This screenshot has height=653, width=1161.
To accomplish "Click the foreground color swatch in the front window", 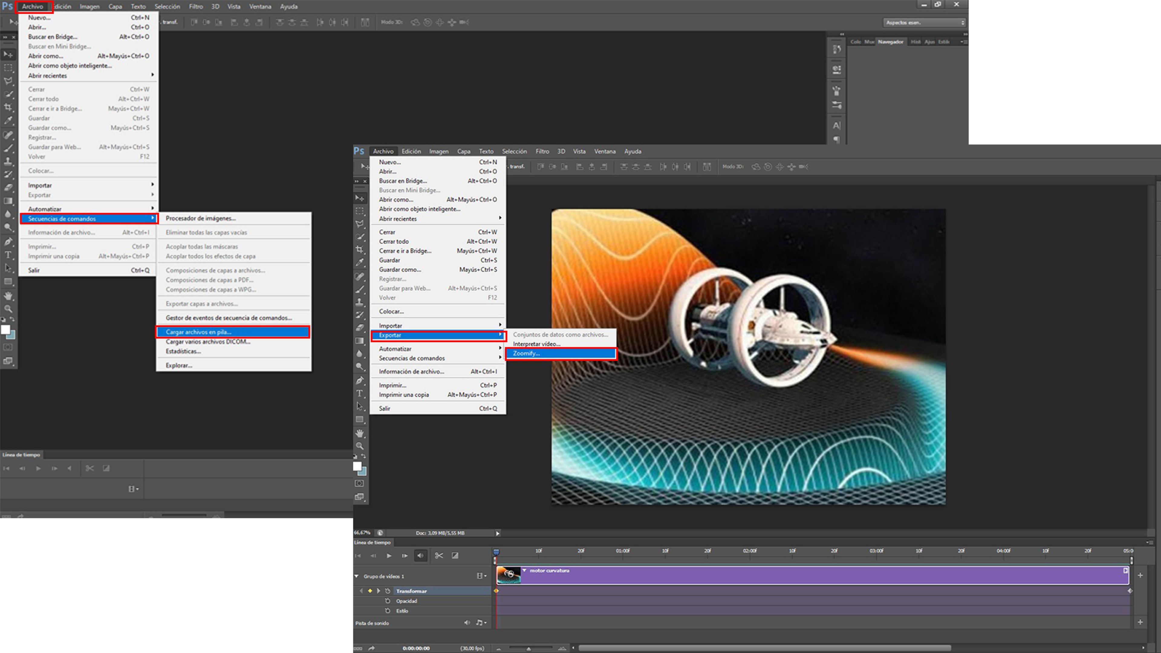I will click(357, 466).
